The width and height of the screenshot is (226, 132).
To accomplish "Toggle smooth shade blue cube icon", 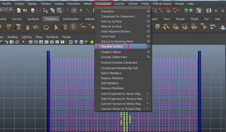I will [x=76, y=42].
